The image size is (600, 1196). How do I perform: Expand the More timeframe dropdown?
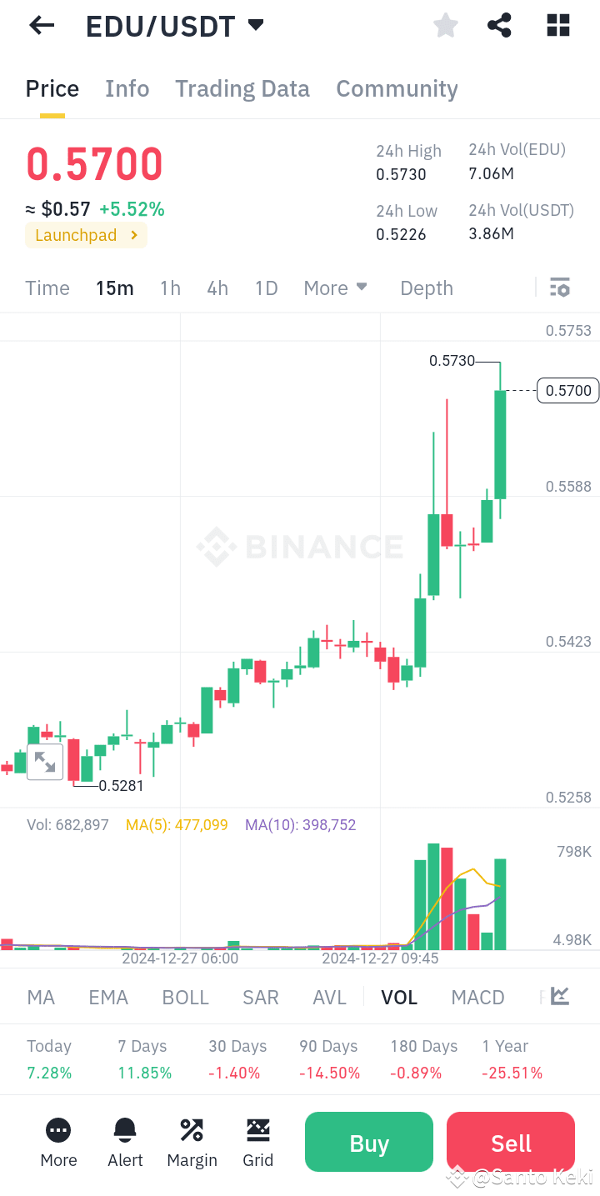pos(335,288)
